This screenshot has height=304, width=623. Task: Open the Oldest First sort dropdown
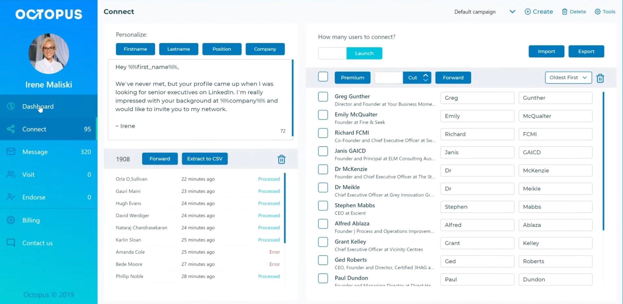[568, 78]
